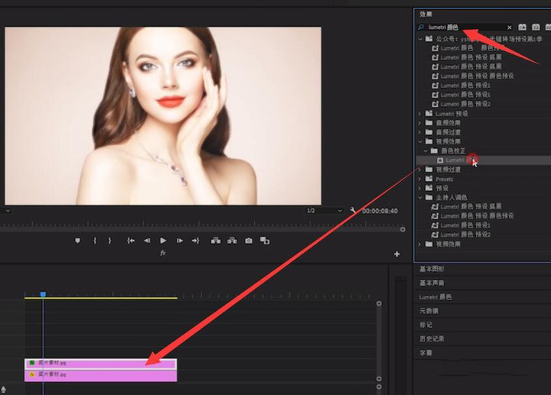Collapse the 颜色校正 folder
The image size is (551, 395).
tap(425, 151)
